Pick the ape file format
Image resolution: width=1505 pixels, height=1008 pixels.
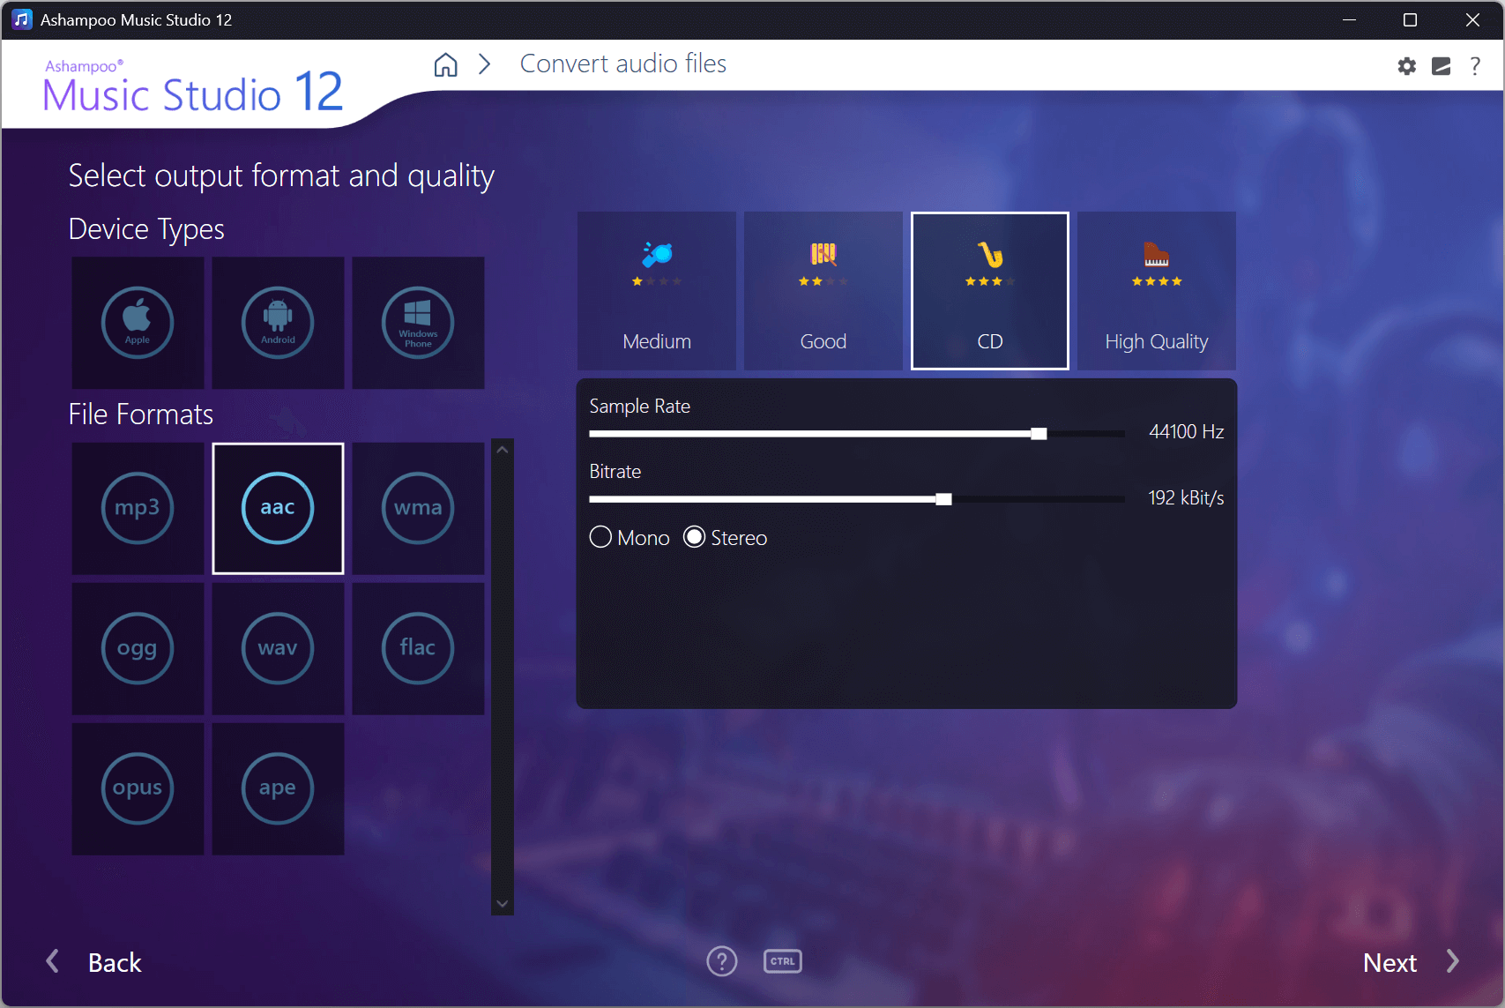point(278,788)
